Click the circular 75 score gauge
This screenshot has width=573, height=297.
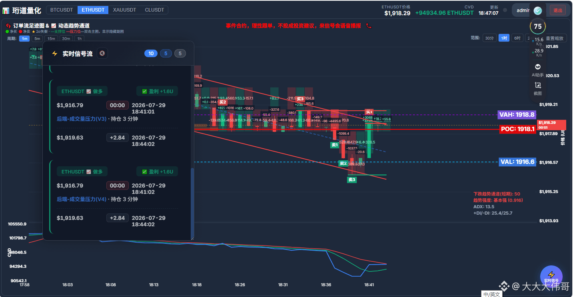tap(538, 26)
